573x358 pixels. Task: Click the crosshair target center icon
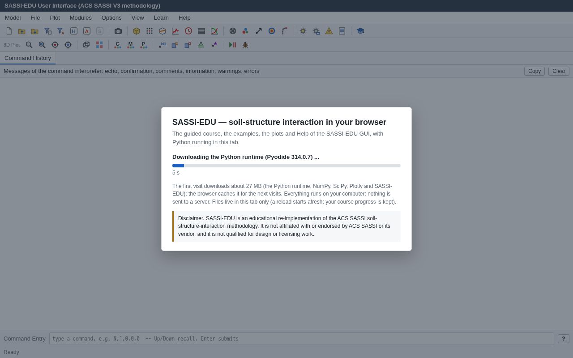(55, 45)
